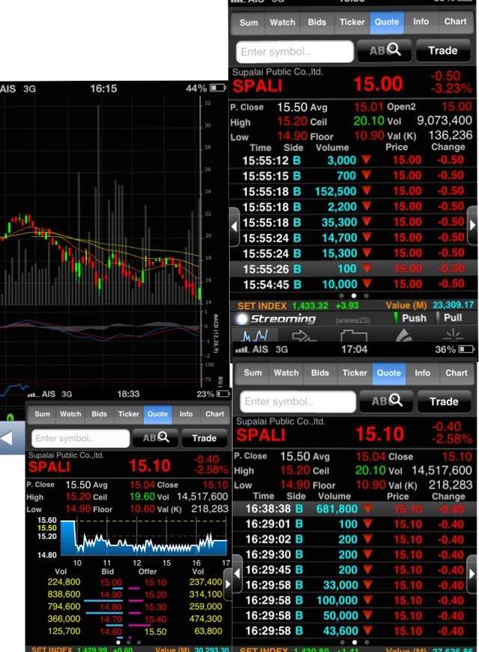Open the folder icon in Streaming toolbar
The image size is (479, 652).
pos(354,336)
